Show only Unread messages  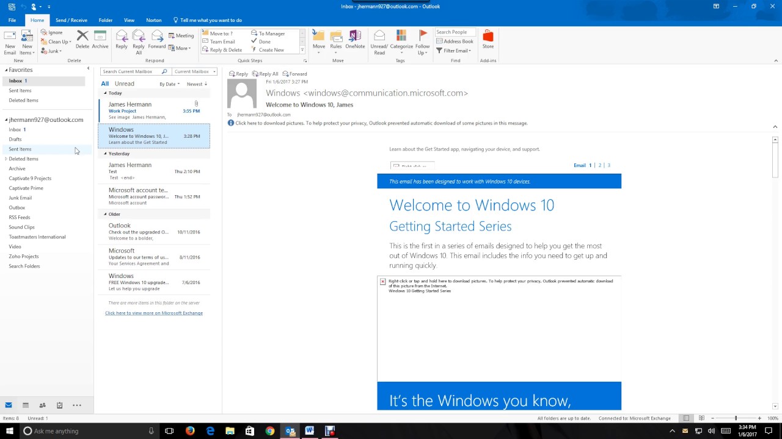125,84
